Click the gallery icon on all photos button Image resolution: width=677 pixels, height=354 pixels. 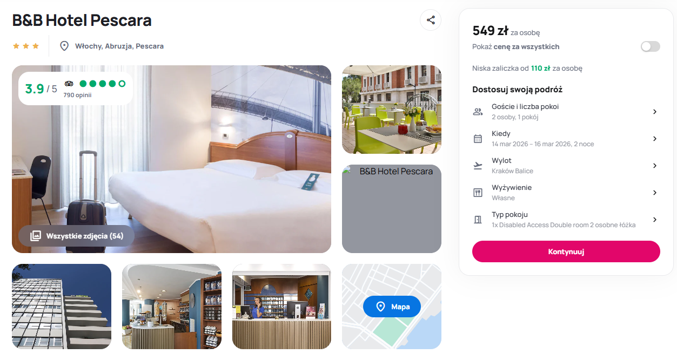(x=36, y=236)
